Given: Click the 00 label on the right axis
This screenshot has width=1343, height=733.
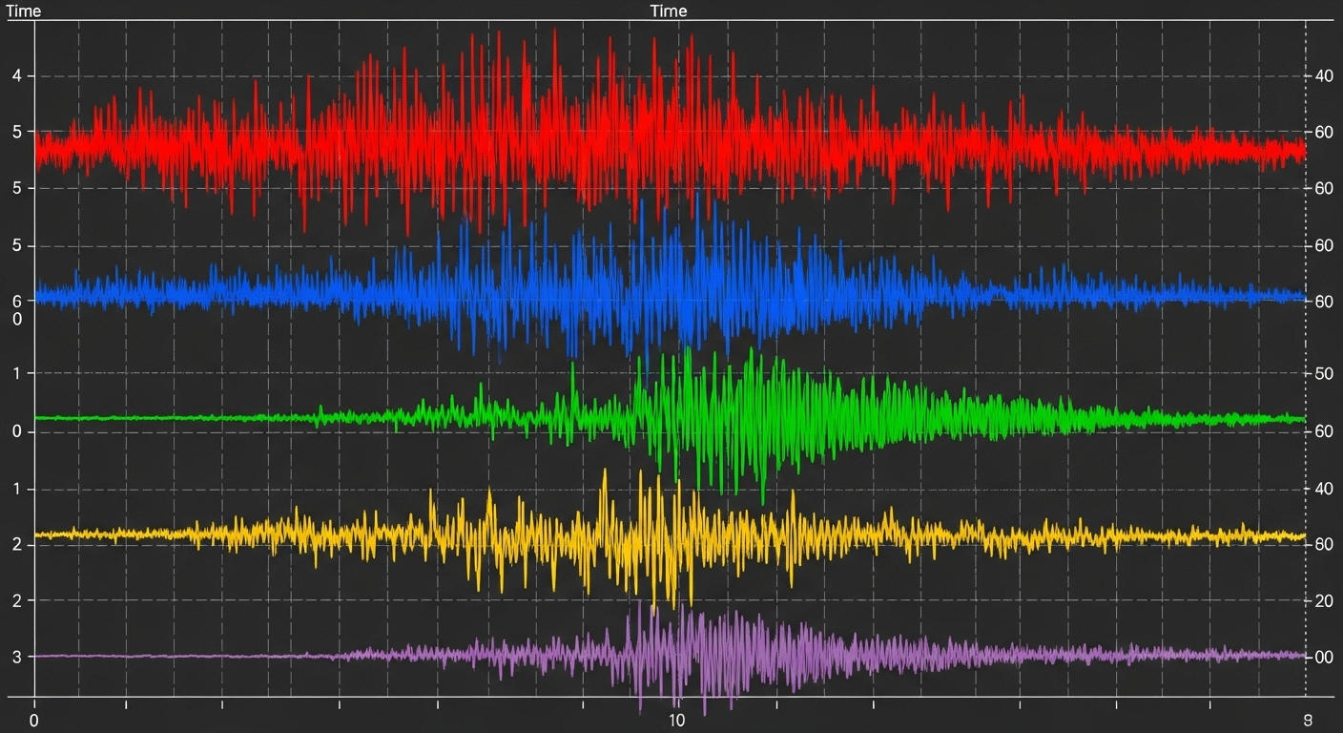Looking at the screenshot, I should (1323, 658).
